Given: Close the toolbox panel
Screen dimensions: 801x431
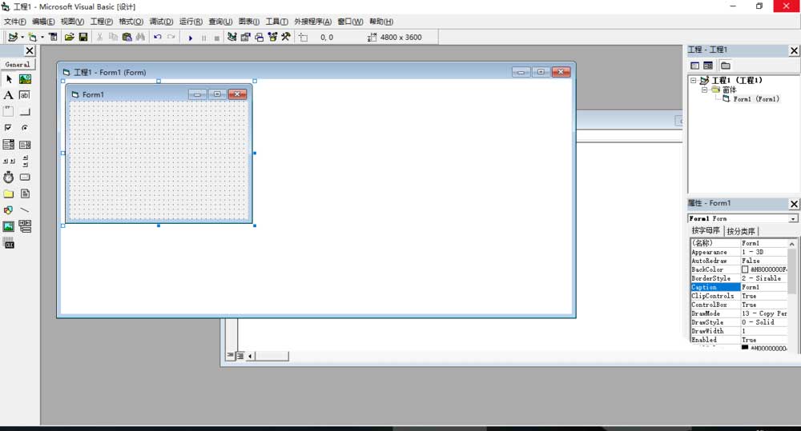Looking at the screenshot, I should (x=30, y=50).
